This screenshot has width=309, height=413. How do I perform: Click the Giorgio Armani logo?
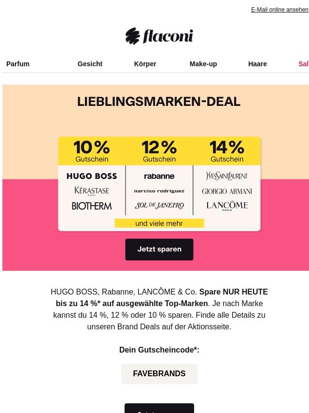coord(227,191)
